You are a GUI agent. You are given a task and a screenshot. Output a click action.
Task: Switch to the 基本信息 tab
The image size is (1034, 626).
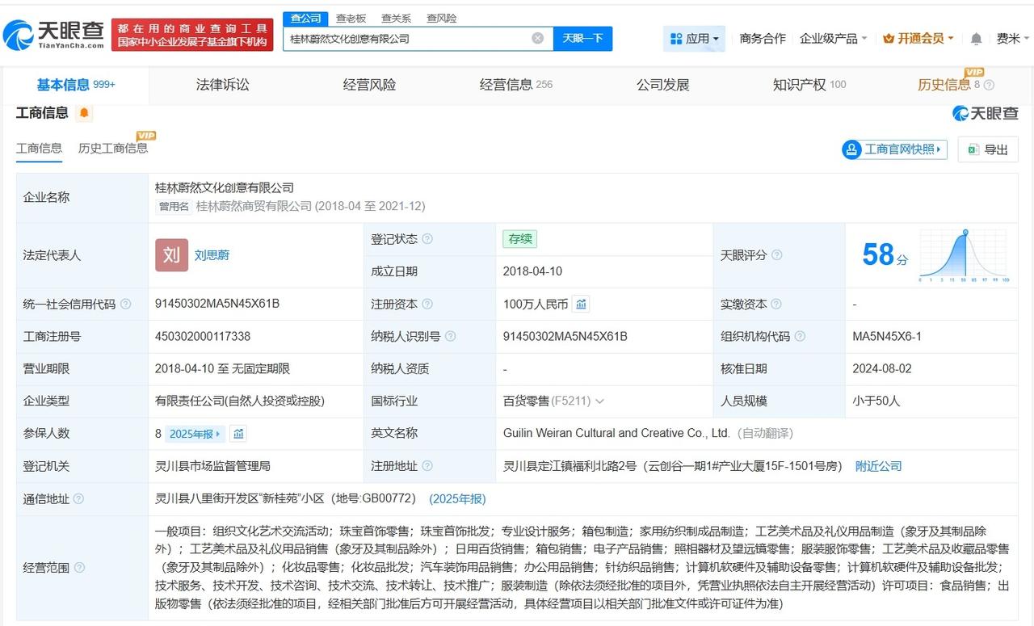click(x=76, y=85)
